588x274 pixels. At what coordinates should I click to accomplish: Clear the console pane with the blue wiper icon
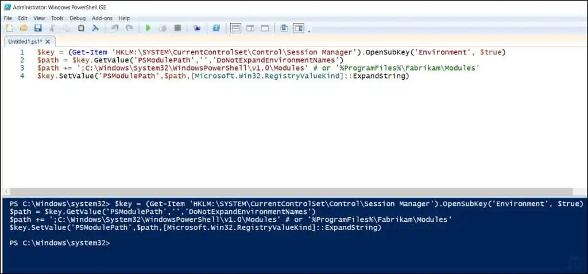click(95, 28)
